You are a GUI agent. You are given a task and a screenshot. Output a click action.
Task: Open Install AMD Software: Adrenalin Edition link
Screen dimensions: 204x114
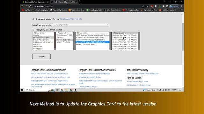coord(94,74)
